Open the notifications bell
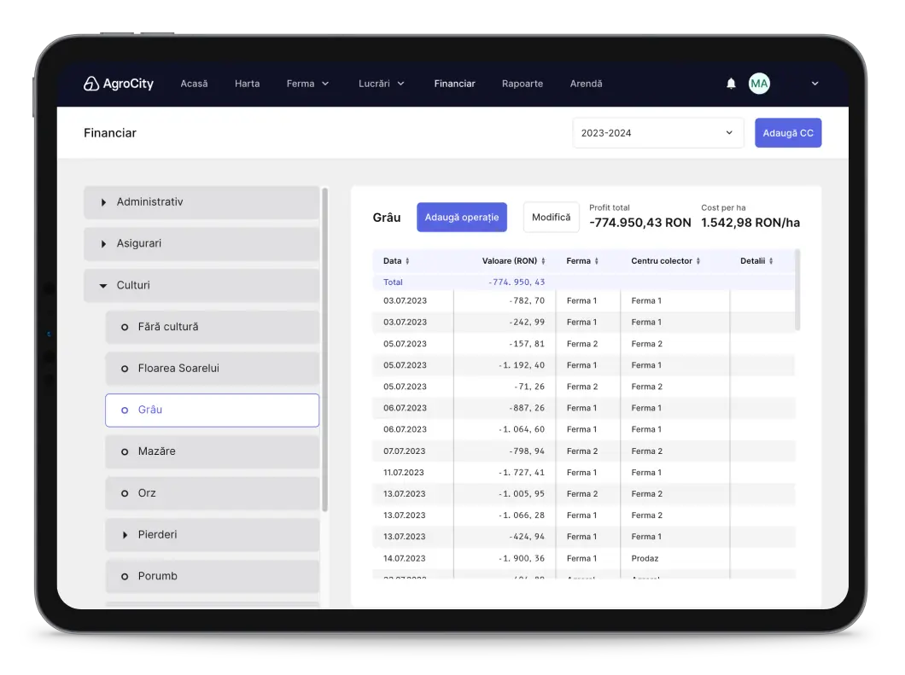The width and height of the screenshot is (905, 675). pos(731,84)
